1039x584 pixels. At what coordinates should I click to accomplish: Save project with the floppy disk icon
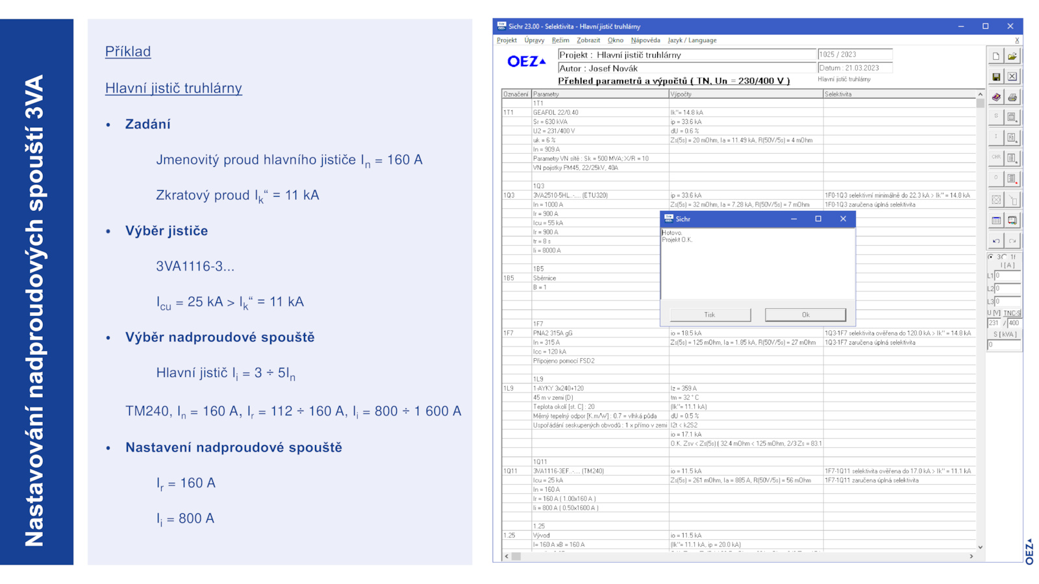pos(996,77)
